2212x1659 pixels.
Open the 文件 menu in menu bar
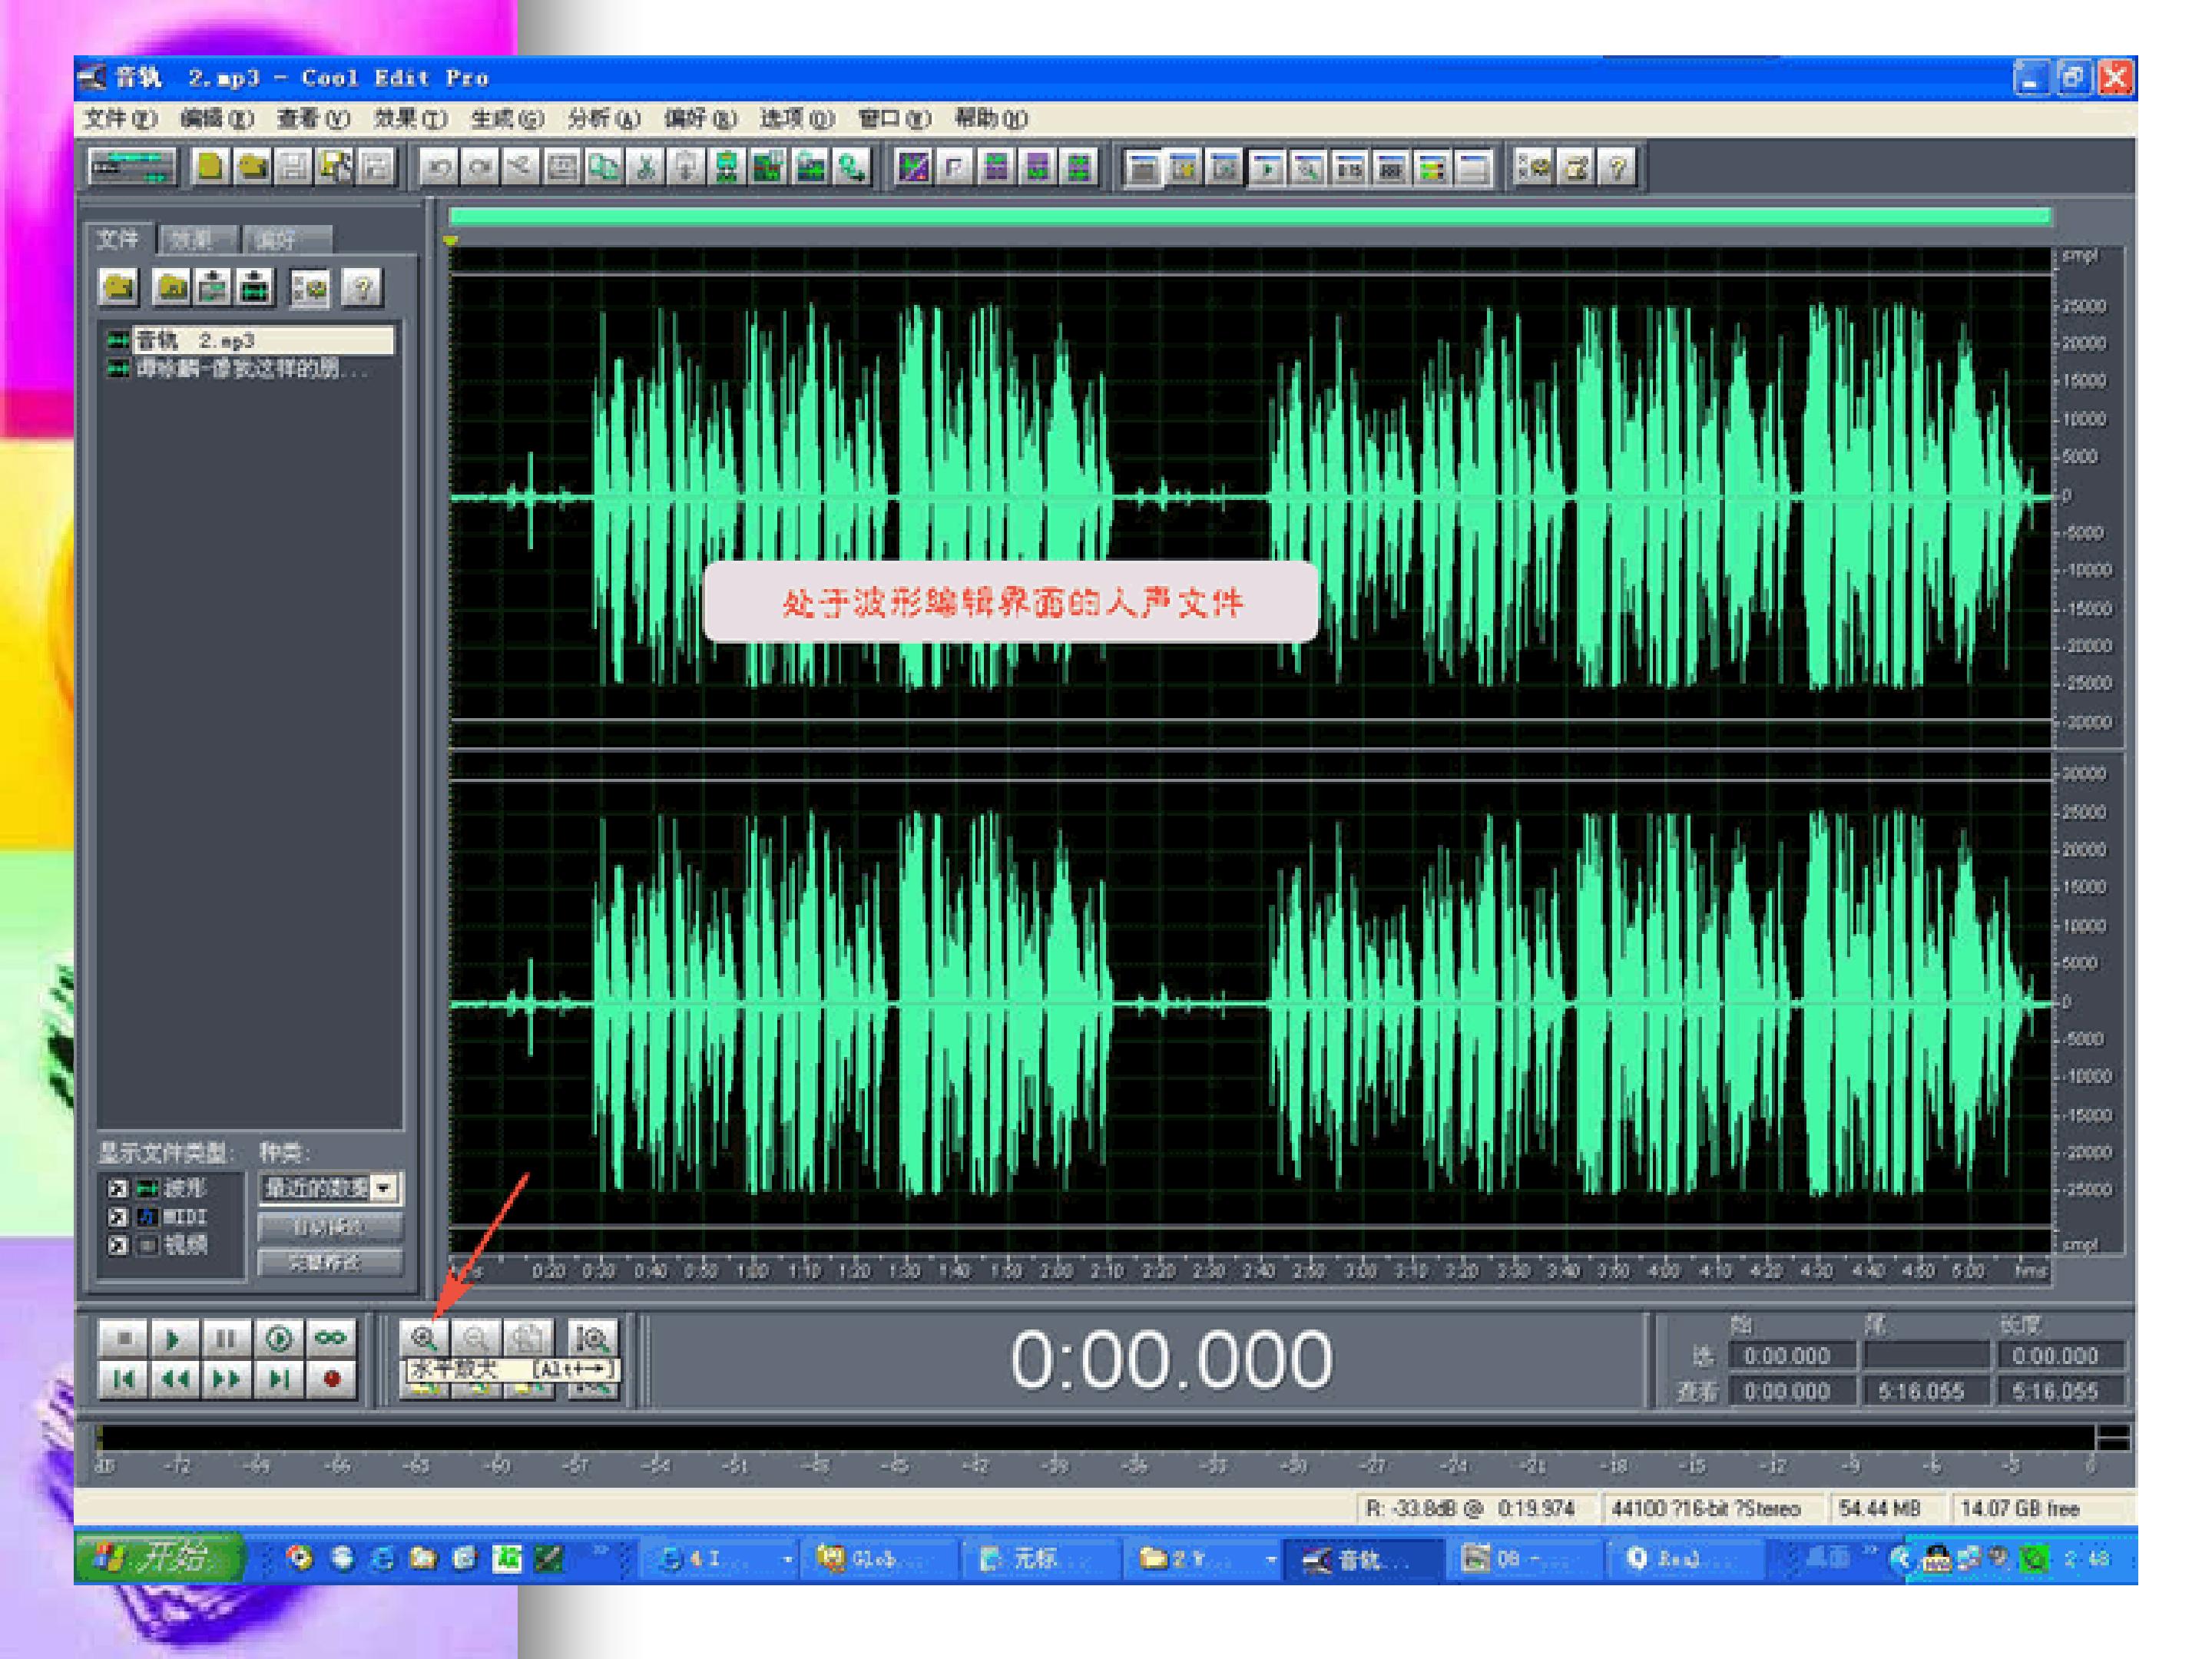119,119
